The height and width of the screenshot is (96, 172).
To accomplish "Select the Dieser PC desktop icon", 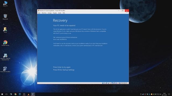I will [x=5, y=3].
